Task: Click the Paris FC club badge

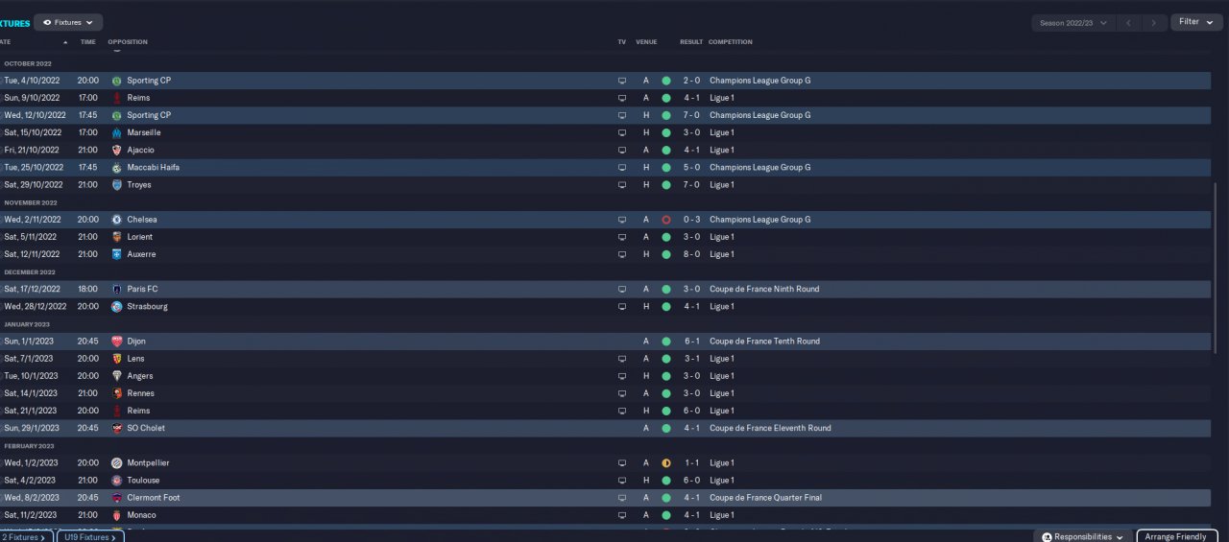Action: click(117, 289)
